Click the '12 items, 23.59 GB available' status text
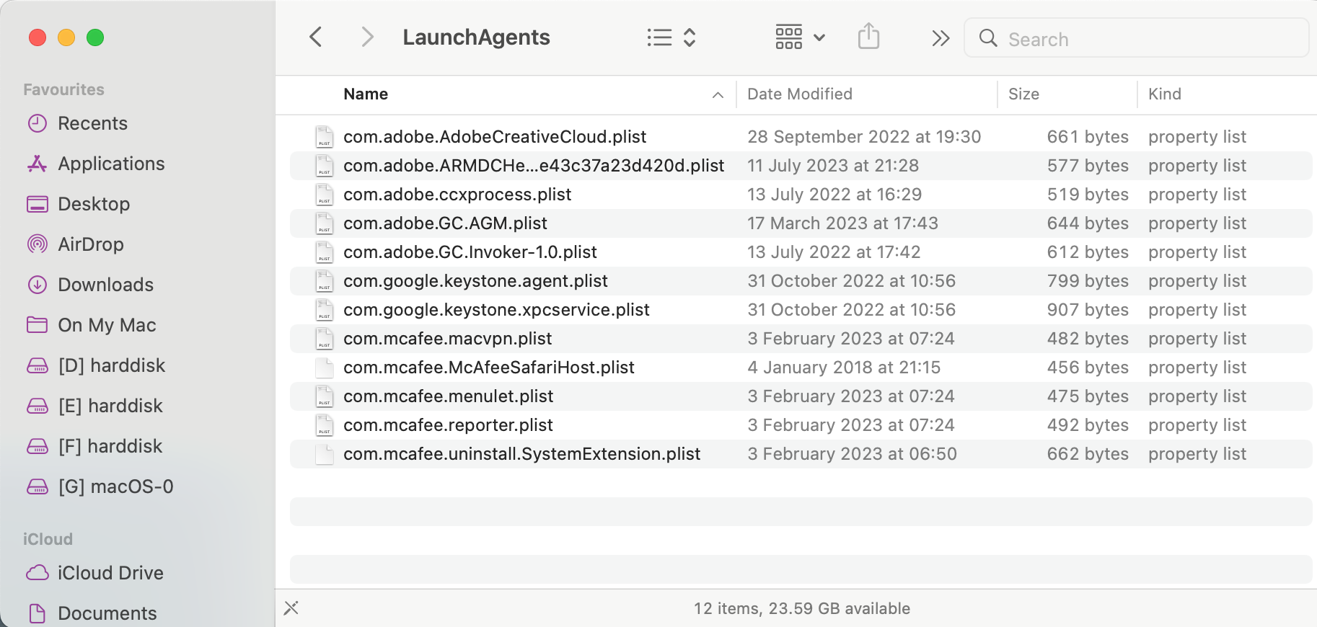This screenshot has height=627, width=1317. [x=801, y=608]
